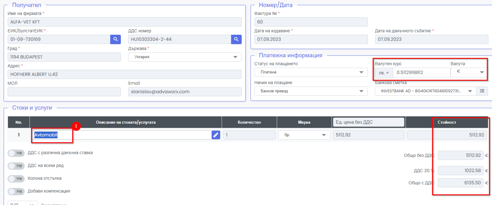Click the search icon beside ДДС номер

236,39
